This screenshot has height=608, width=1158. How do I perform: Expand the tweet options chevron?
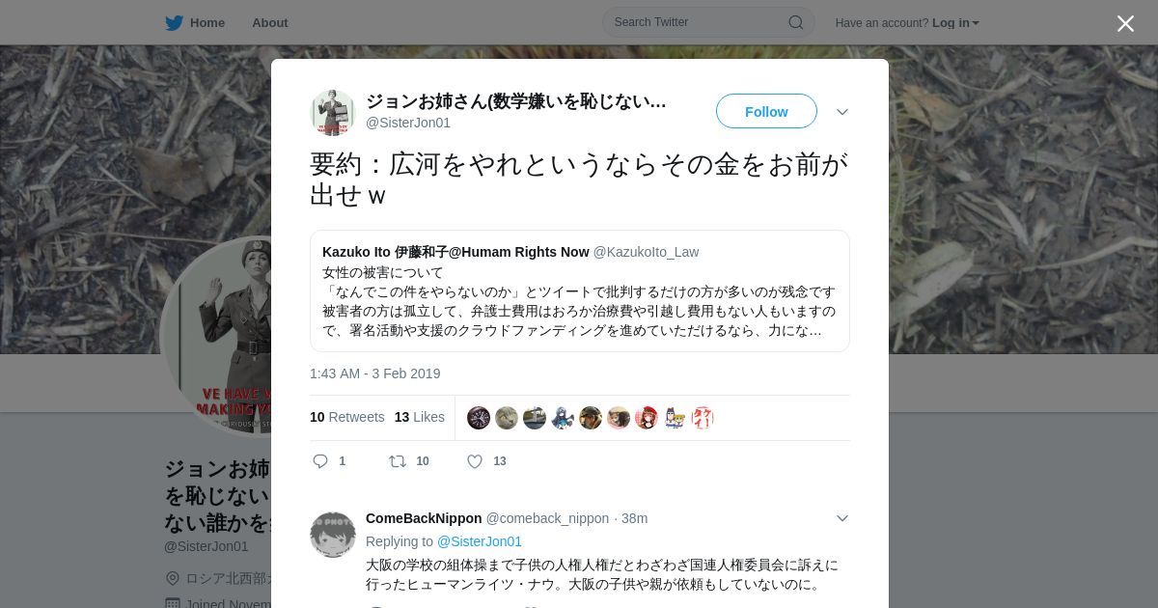pos(842,112)
